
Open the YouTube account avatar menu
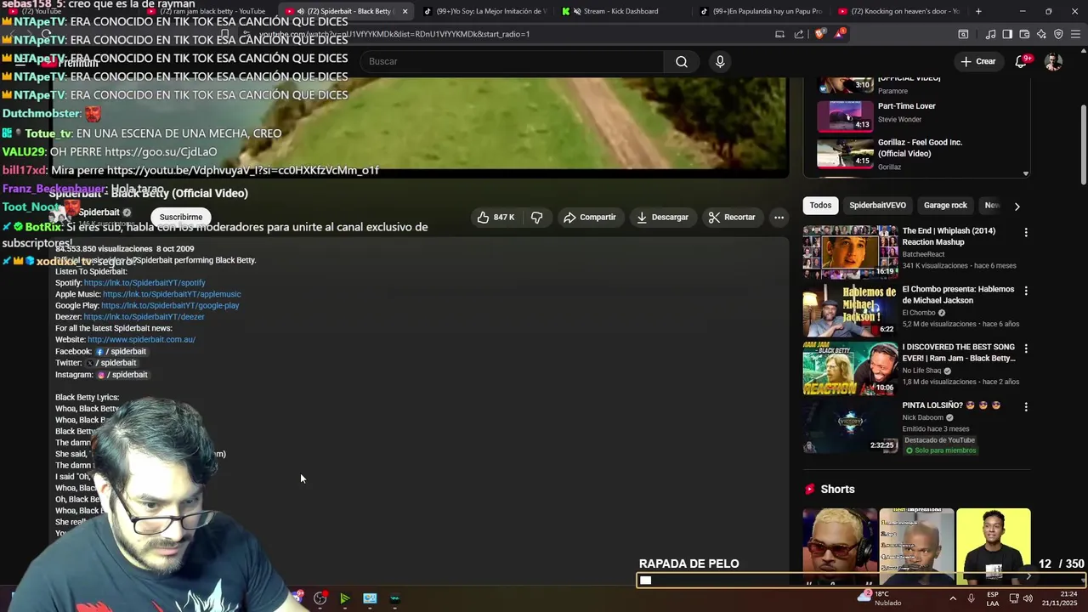tap(1053, 61)
